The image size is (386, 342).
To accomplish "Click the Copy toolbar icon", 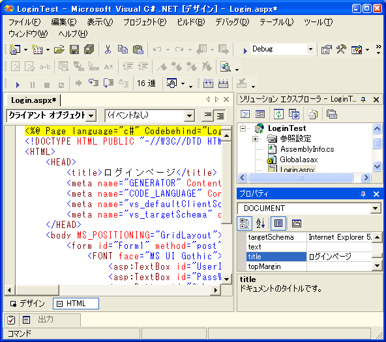I will coord(123,50).
